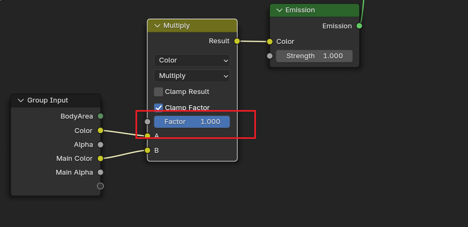This screenshot has height=227, width=468.
Task: Collapse the Emission node using its chevron
Action: (279, 10)
